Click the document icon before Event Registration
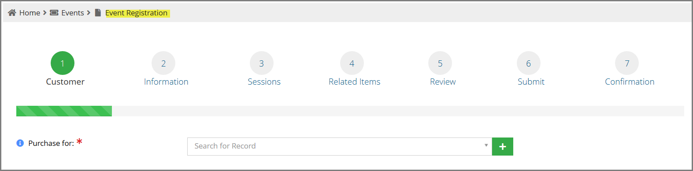The width and height of the screenshot is (693, 171). (x=98, y=13)
